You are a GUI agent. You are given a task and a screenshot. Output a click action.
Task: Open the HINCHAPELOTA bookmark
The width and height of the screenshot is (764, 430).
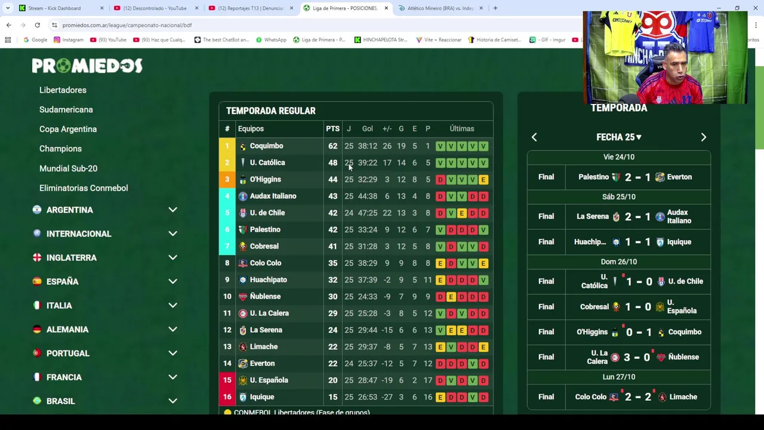[x=381, y=40]
